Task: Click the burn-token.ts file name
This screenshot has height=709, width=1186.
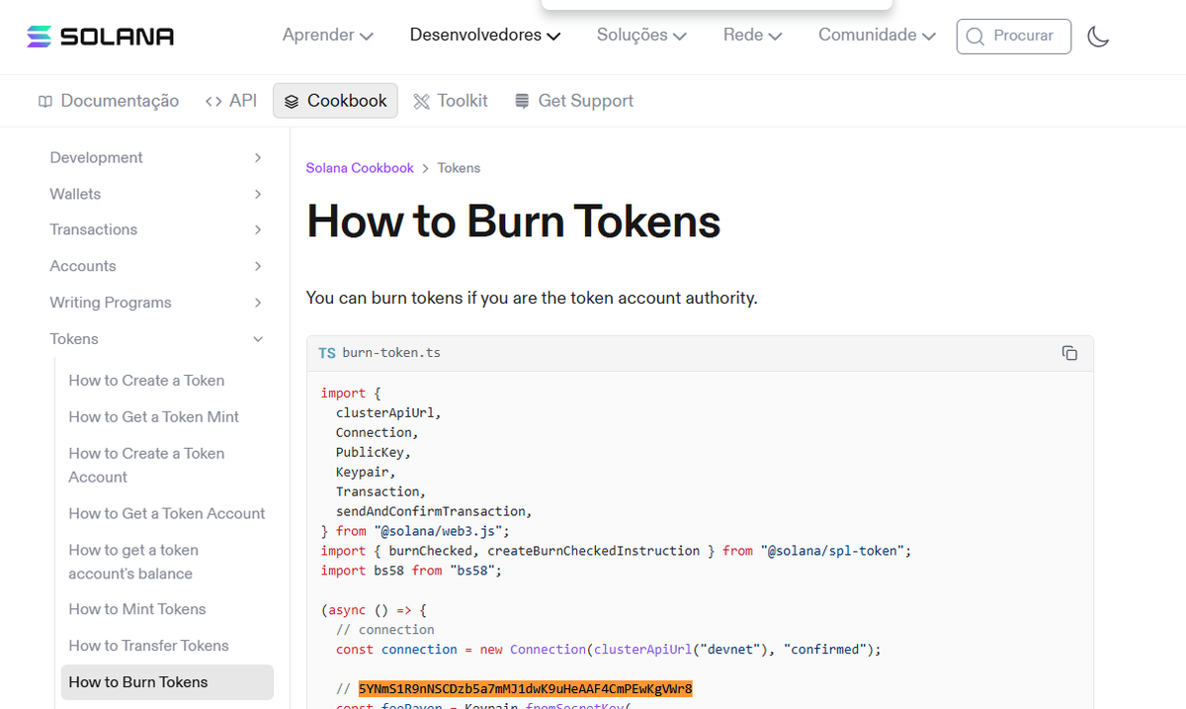Action: [x=391, y=353]
